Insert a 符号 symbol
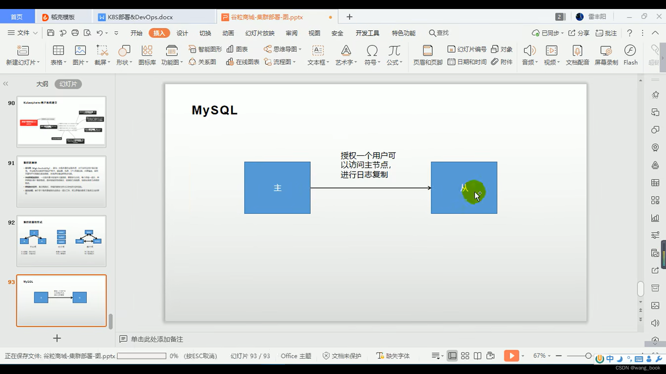The image size is (666, 374). pos(372,55)
